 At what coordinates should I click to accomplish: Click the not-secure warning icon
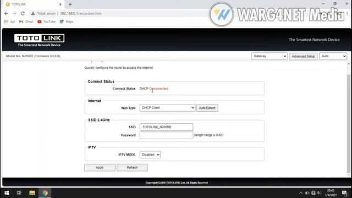point(33,13)
